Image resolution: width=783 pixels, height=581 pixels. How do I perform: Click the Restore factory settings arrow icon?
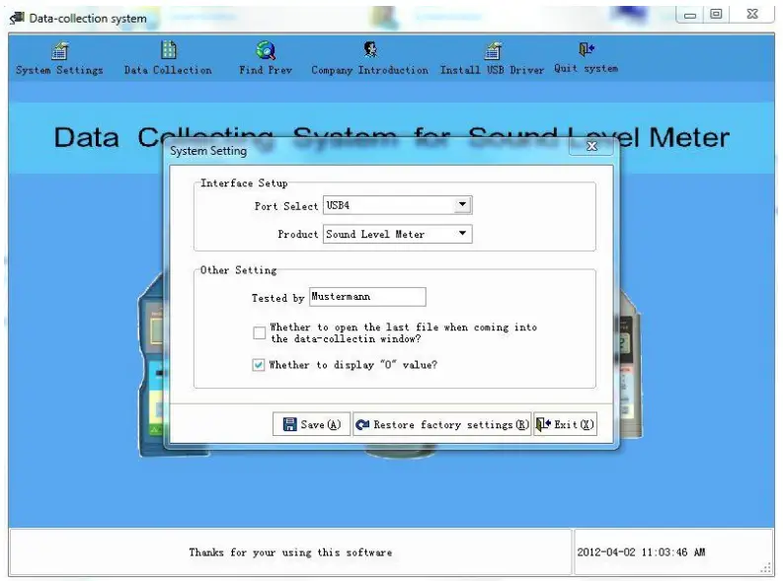(x=362, y=424)
